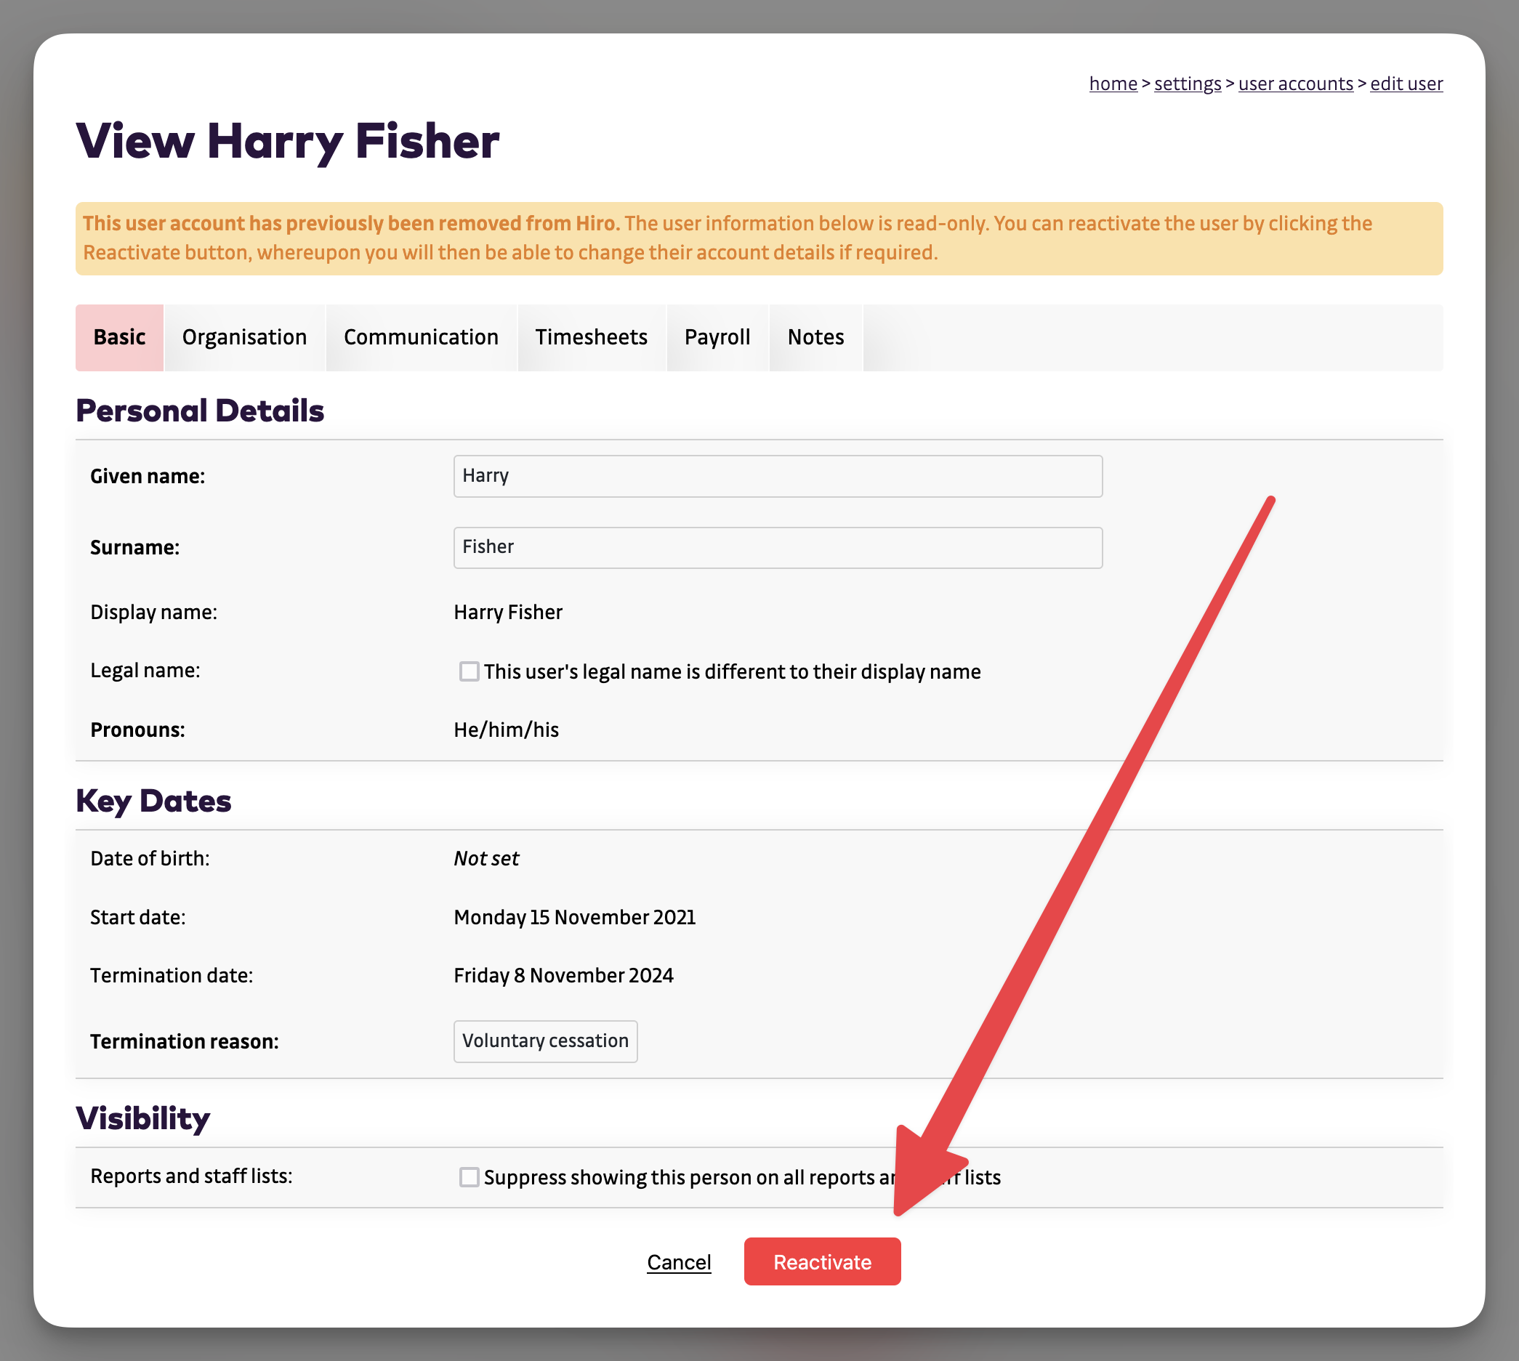Toggle suppress on reports and staff lists
Screen dimensions: 1519x1361
pyautogui.click(x=469, y=1177)
